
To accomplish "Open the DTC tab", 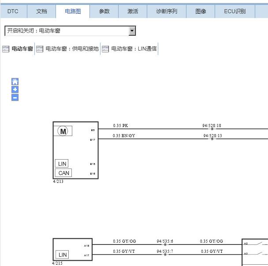I will point(13,11).
